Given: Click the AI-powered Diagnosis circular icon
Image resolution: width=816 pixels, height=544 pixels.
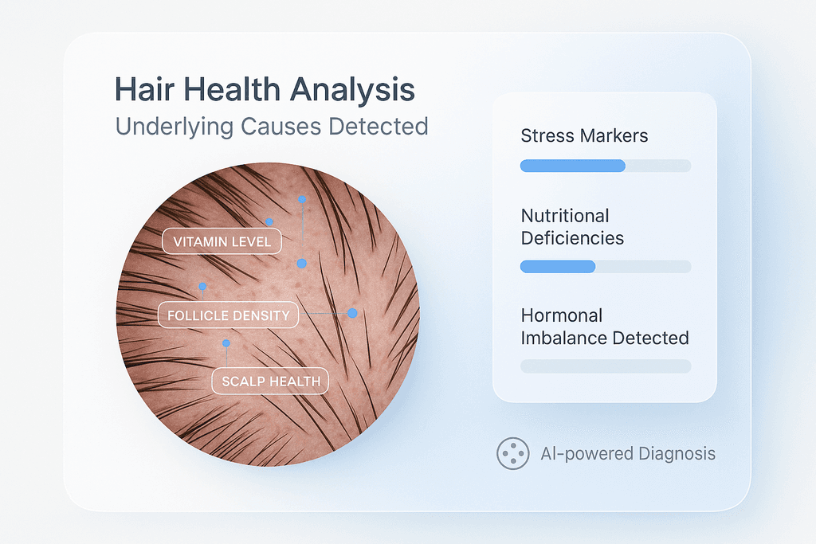Looking at the screenshot, I should tap(512, 453).
